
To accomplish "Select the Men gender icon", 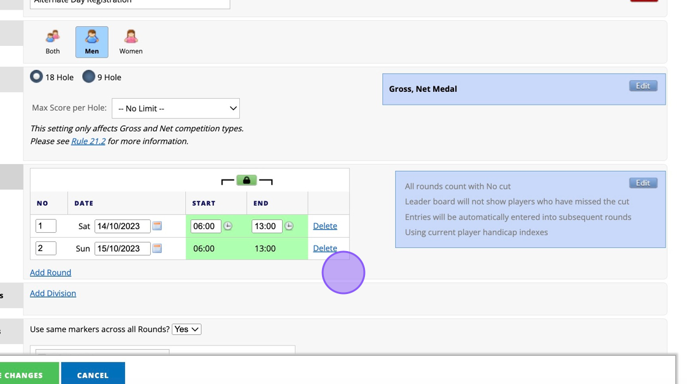I will click(91, 42).
